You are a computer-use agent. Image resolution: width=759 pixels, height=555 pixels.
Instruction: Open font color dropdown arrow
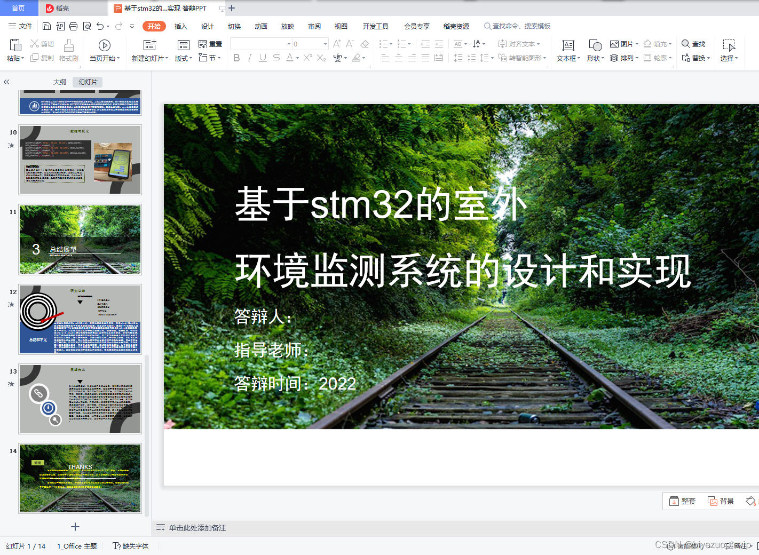click(x=297, y=58)
